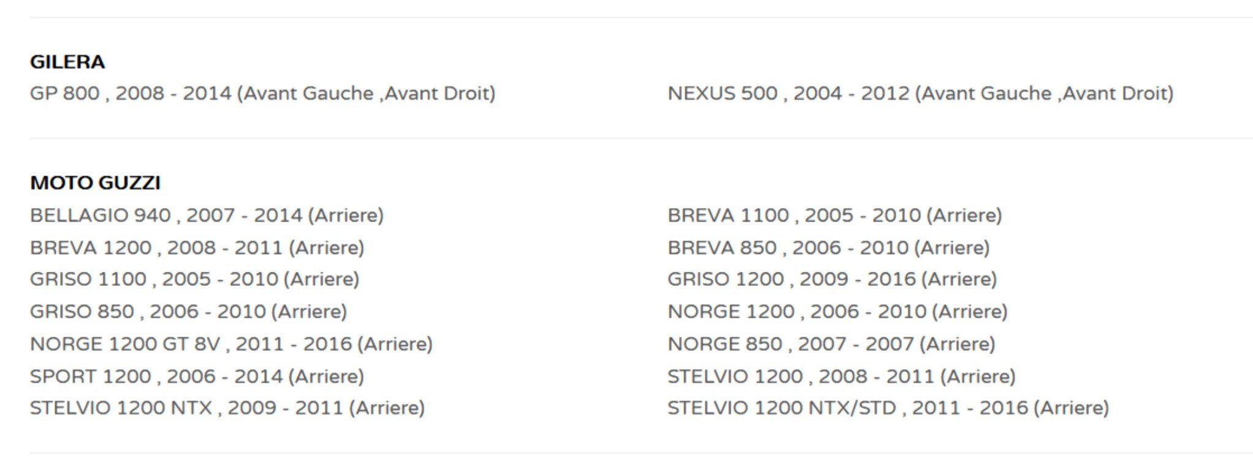This screenshot has width=1253, height=475.
Task: Click GRISO 850 2006-2010 entry
Action: coord(188,312)
